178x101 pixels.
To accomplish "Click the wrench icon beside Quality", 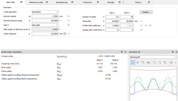I will click(x=141, y=30).
